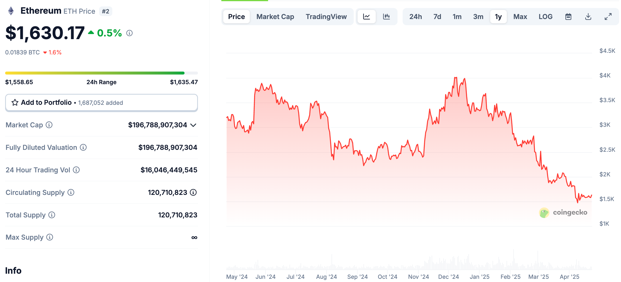Set chart range to 24h
This screenshot has height=282, width=621.
point(416,17)
